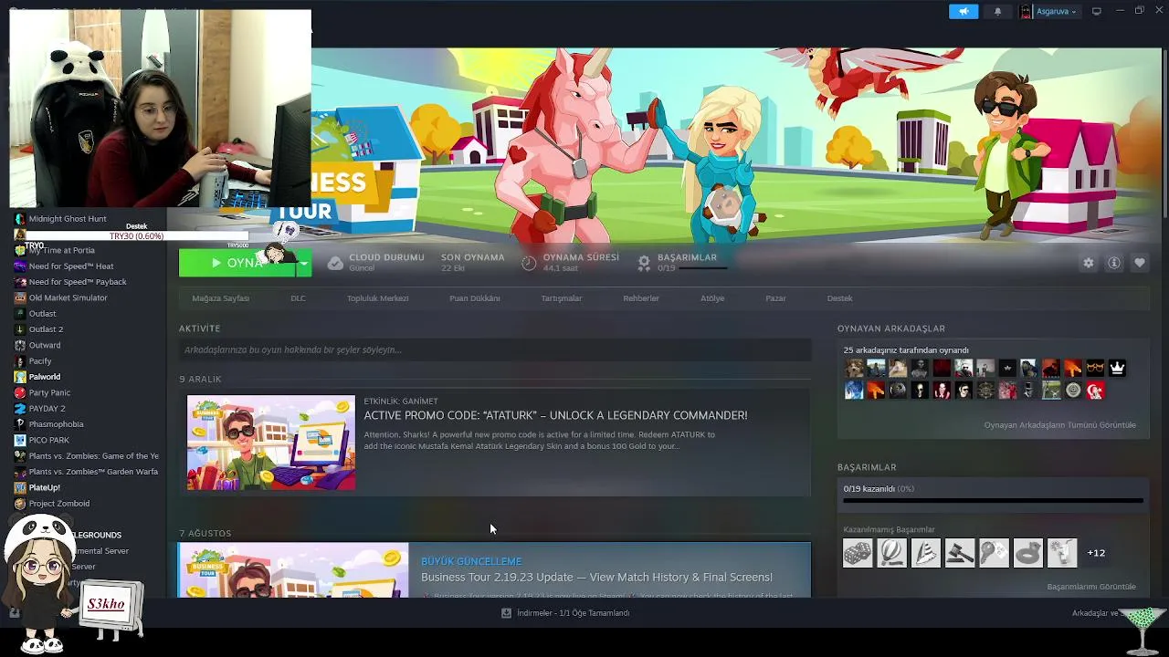Select Party Panic in library list
Image resolution: width=1169 pixels, height=657 pixels.
point(49,392)
